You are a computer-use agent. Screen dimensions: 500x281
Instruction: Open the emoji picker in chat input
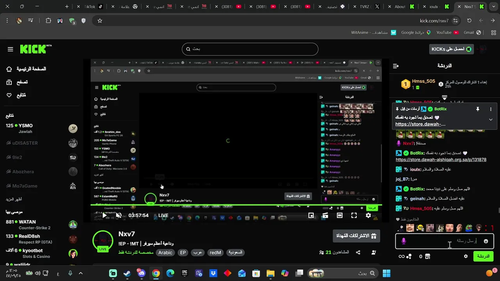click(x=486, y=241)
